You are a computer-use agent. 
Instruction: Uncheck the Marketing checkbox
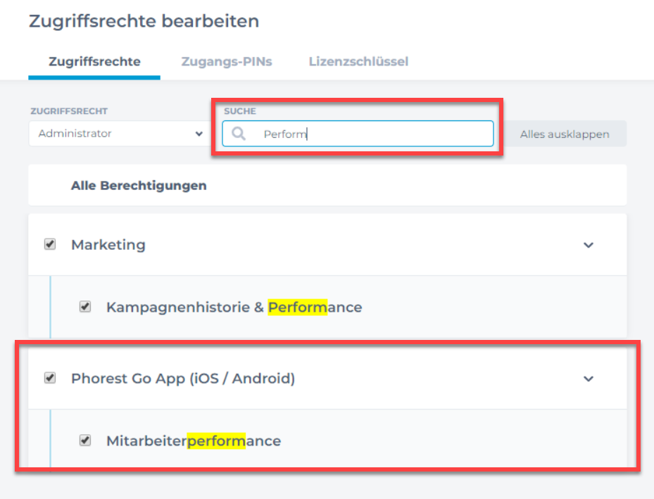pyautogui.click(x=50, y=244)
